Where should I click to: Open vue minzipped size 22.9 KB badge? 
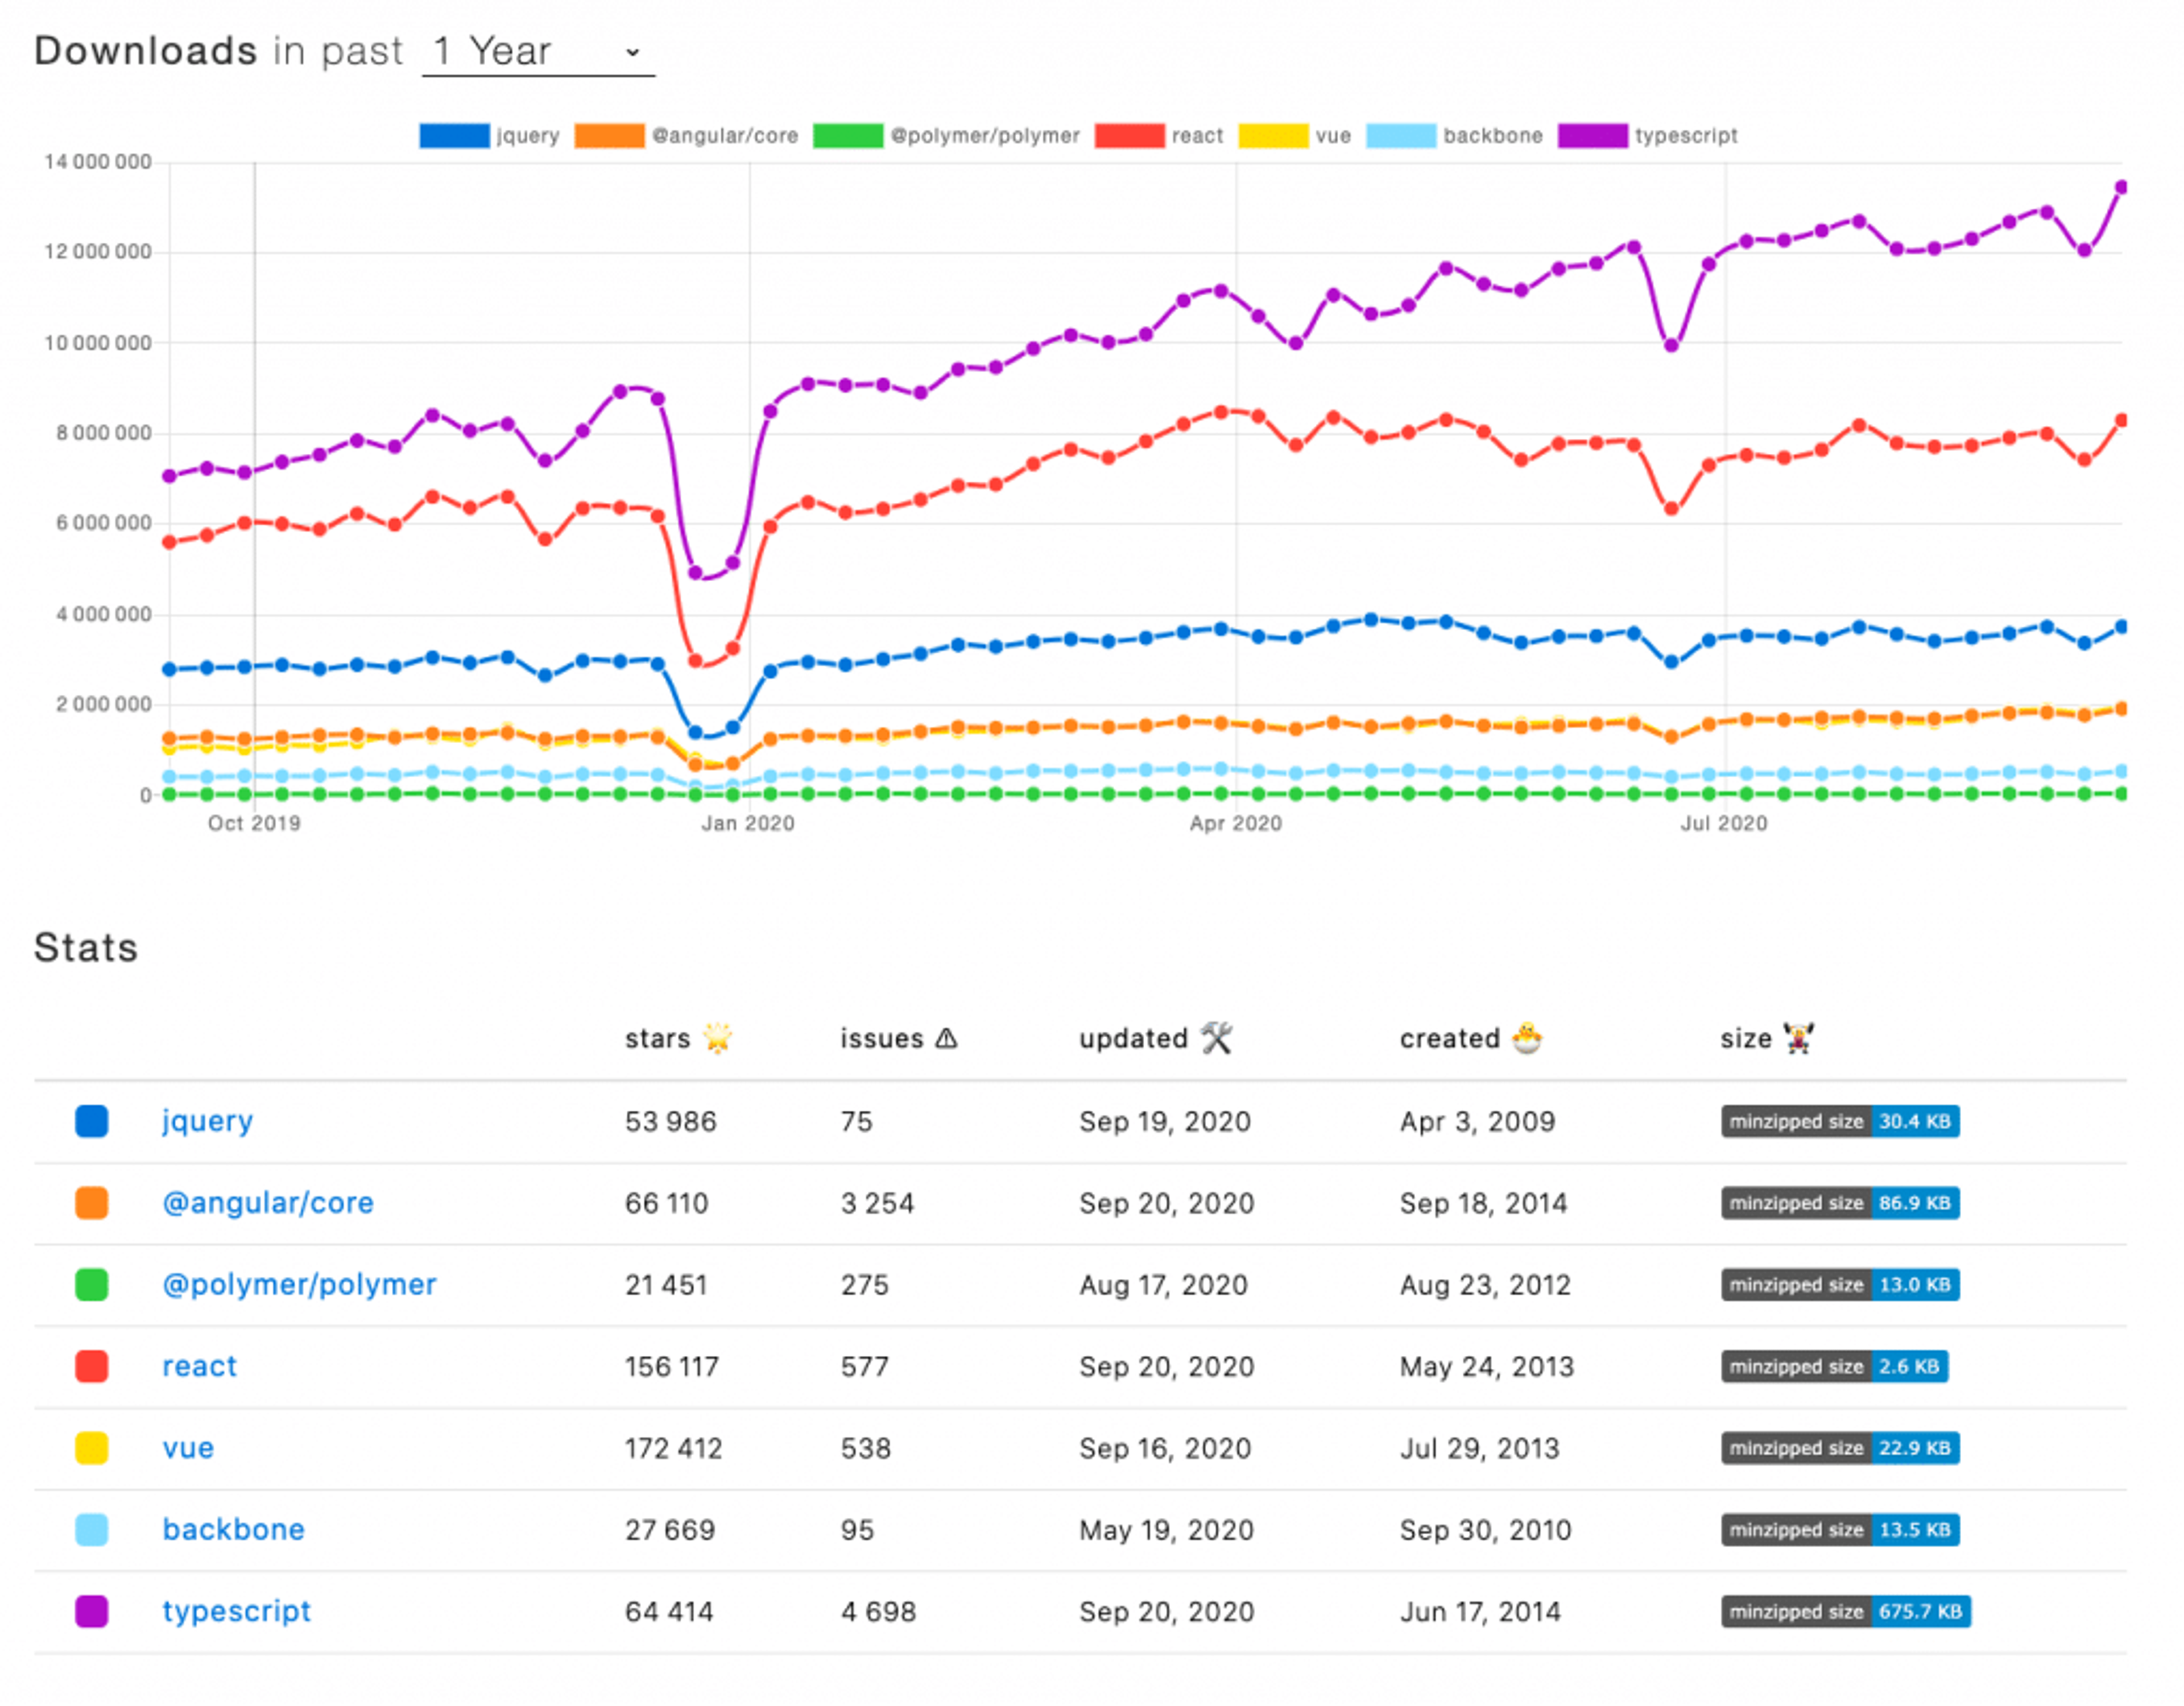point(1840,1449)
